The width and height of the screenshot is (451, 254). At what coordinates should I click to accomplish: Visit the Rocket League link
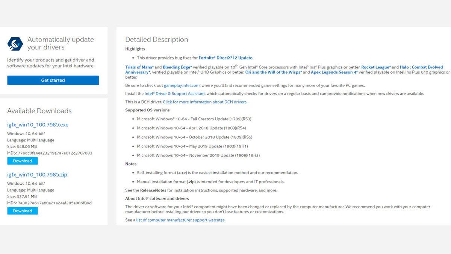coord(376,67)
